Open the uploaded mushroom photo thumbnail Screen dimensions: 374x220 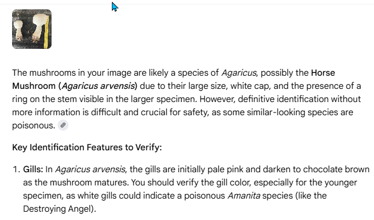(32, 29)
